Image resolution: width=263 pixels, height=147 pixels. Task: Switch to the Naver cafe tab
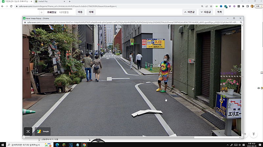[x=16, y=1]
